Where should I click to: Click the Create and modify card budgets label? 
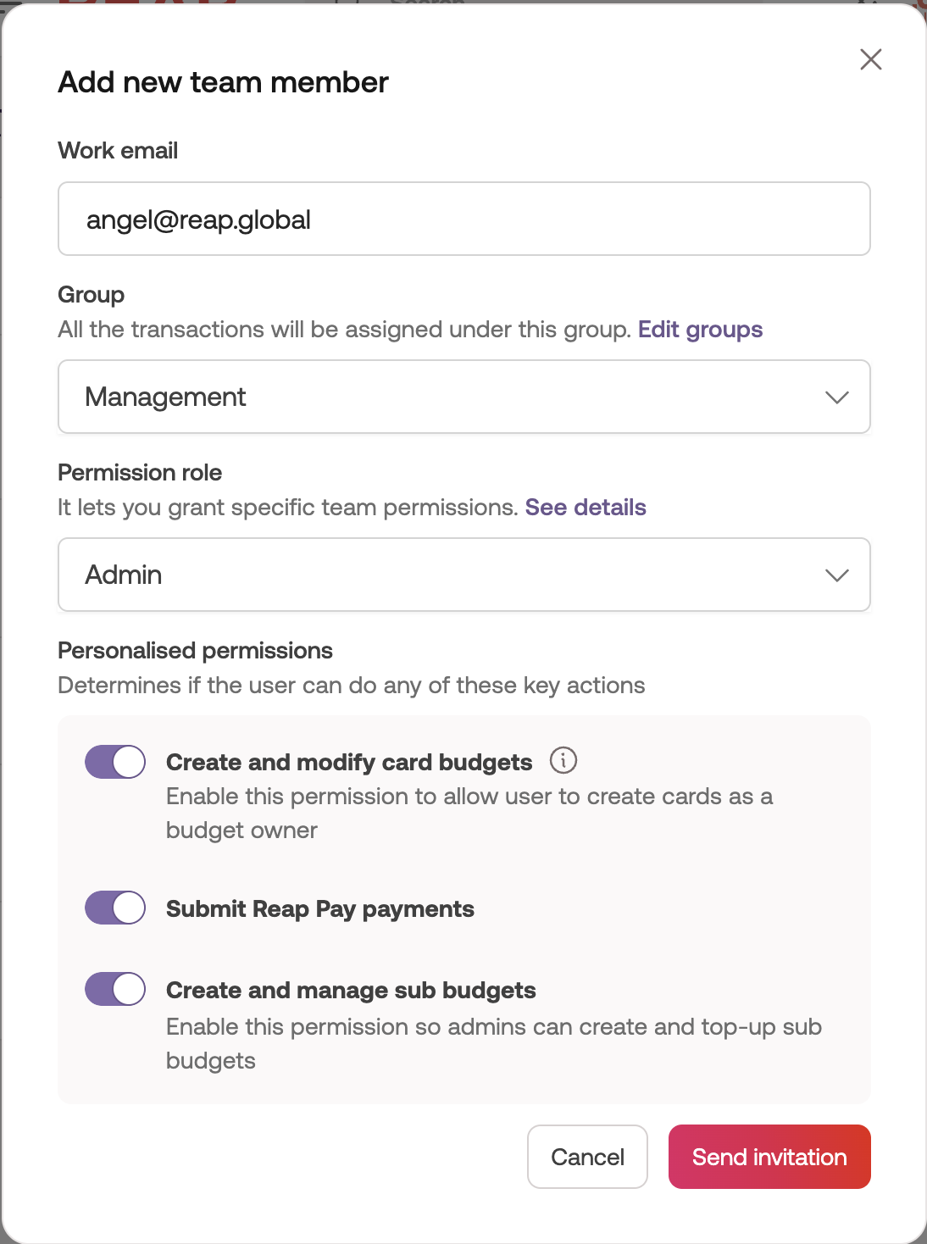click(x=349, y=762)
